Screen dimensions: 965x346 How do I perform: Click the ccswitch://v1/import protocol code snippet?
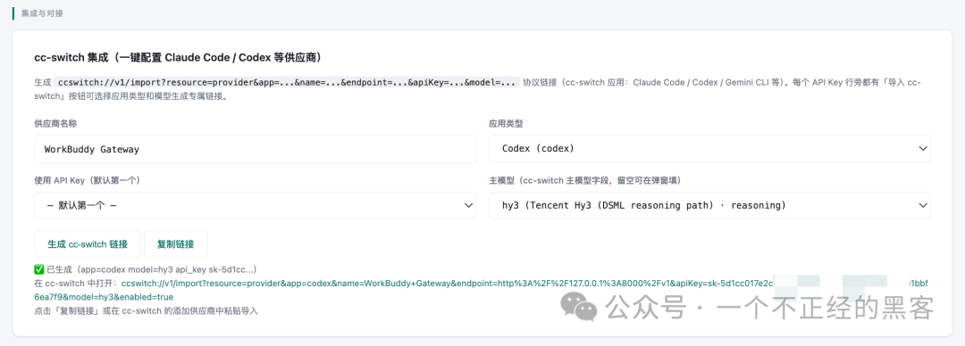[x=287, y=82]
